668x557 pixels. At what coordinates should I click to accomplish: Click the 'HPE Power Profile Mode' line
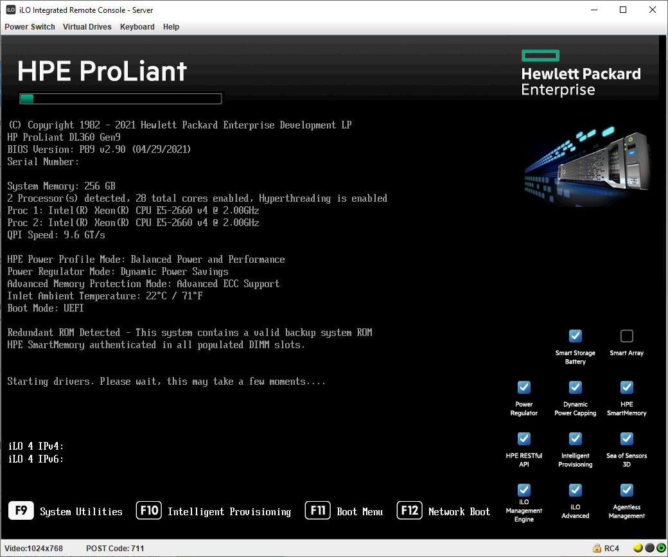(146, 259)
